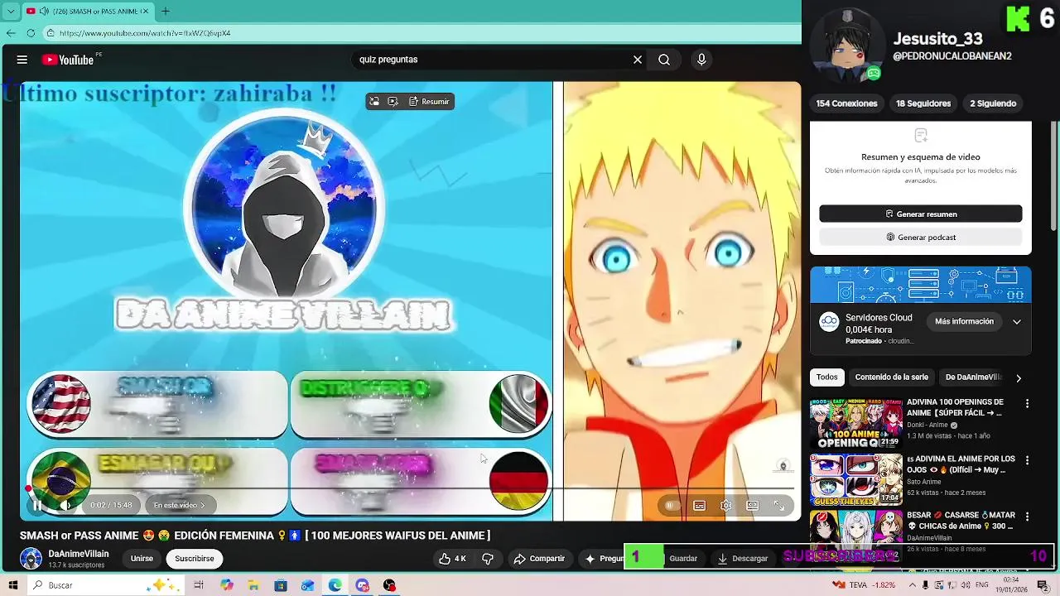Open options menu for 'POR LOS OJOS' video
Viewport: 1060px width, 596px height.
(1027, 460)
